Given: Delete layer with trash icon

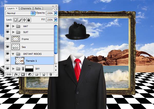Looking at the screenshot, I should point(51,74).
